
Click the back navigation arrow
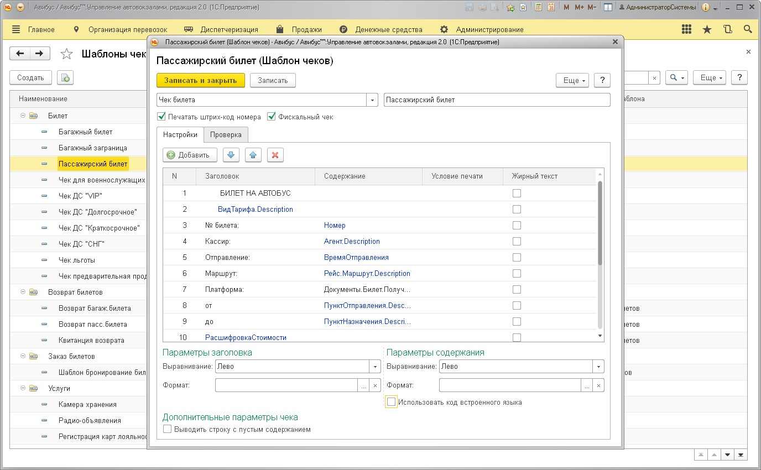click(x=20, y=54)
